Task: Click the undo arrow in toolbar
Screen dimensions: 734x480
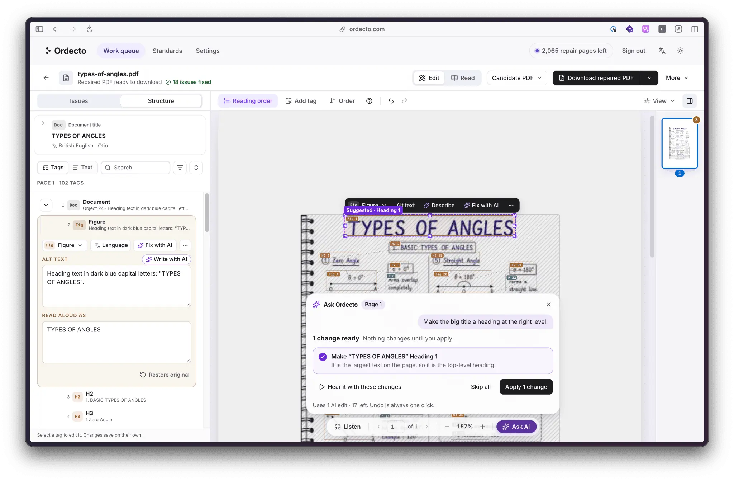Action: click(391, 101)
